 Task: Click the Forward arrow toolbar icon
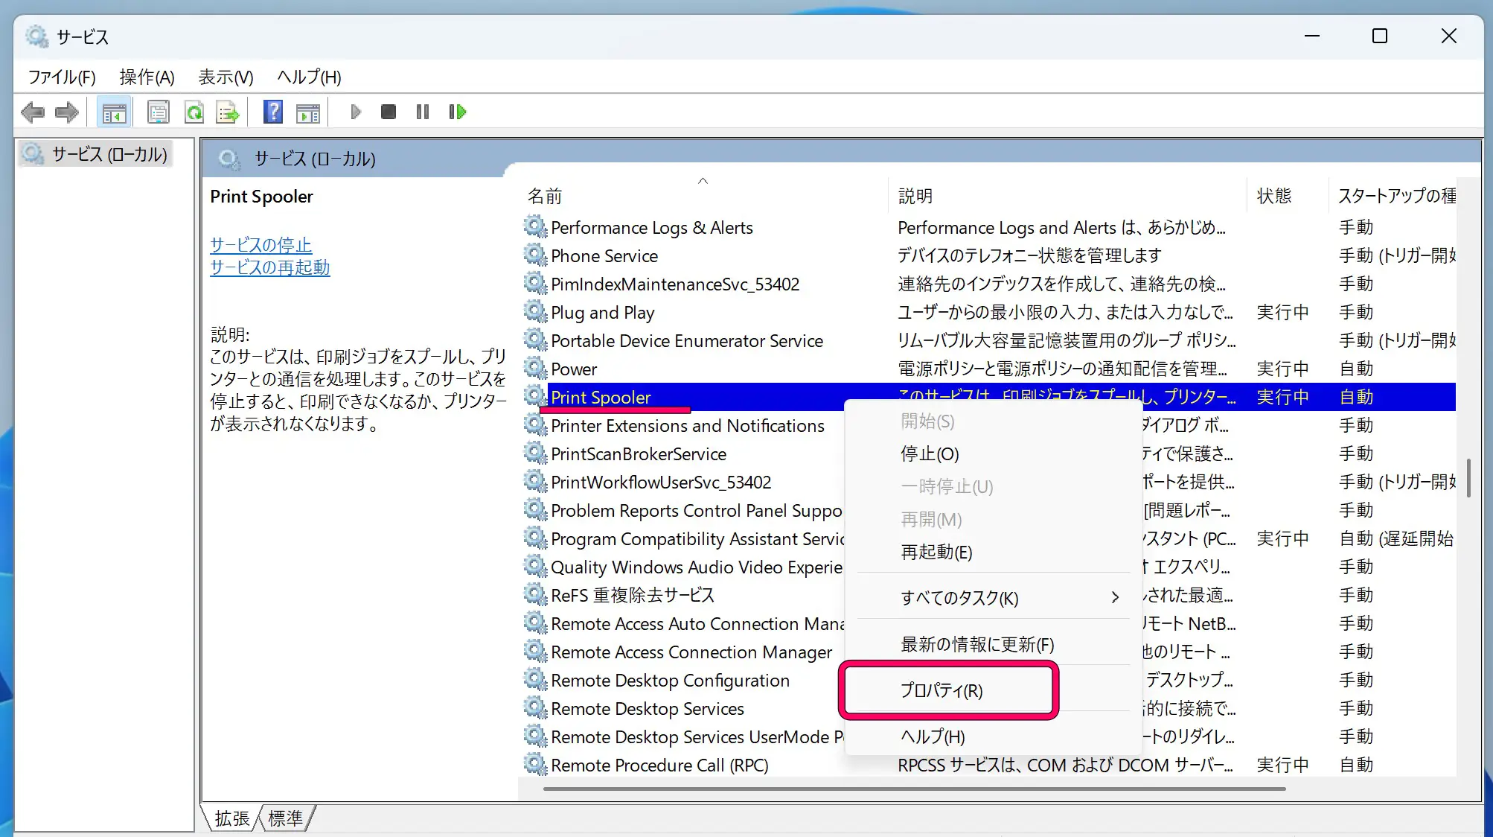click(x=67, y=112)
